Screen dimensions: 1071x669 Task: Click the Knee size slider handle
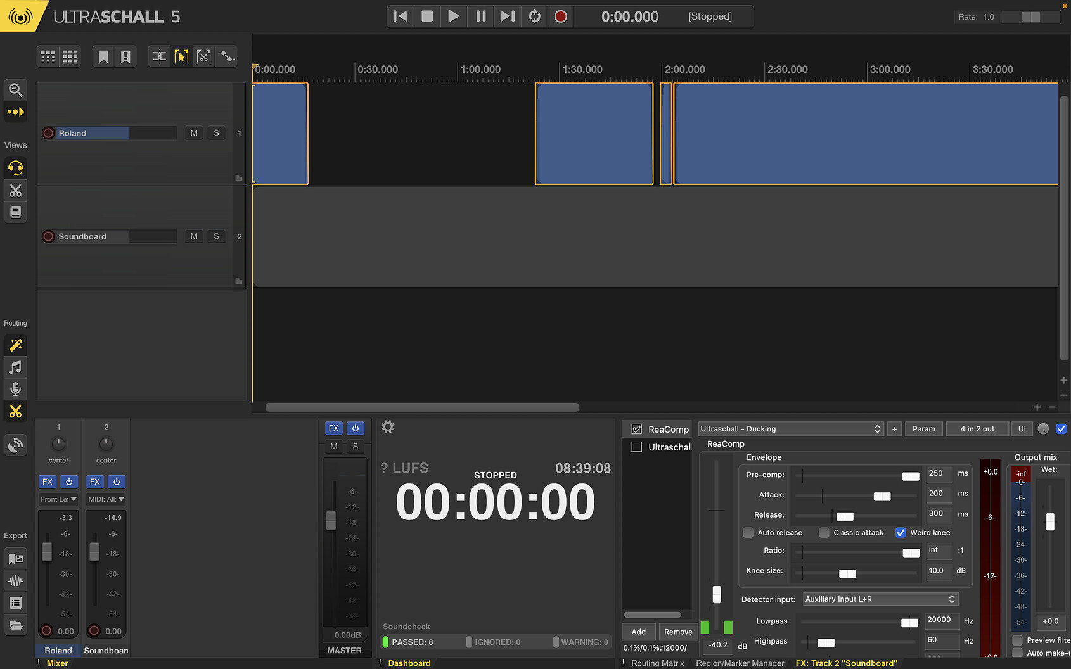pos(847,574)
